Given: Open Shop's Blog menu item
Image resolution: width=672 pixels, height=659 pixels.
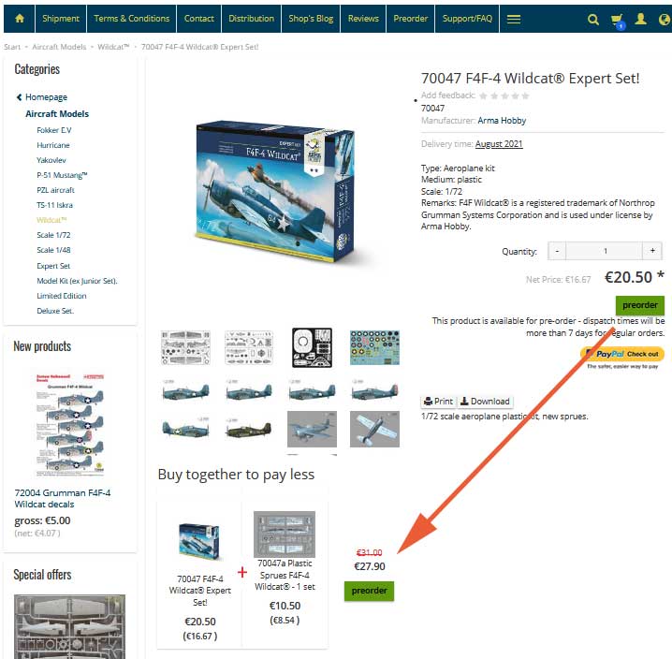Looking at the screenshot, I should [x=311, y=19].
